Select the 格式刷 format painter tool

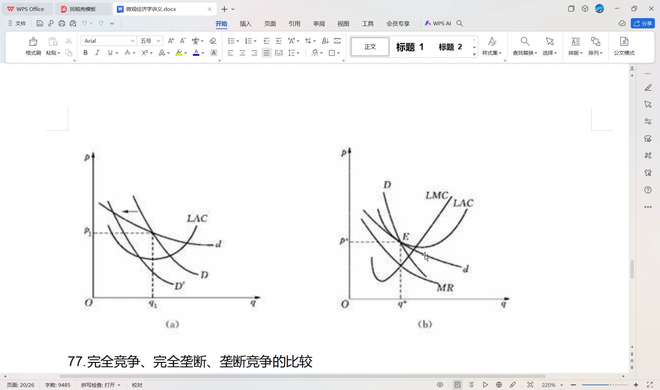pos(33,46)
